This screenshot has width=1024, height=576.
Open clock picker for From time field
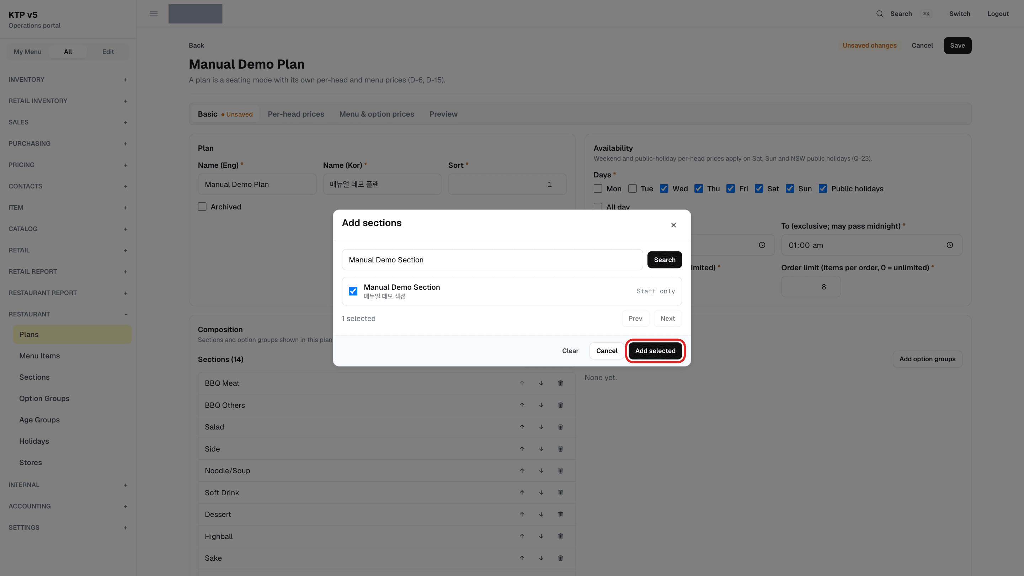(x=762, y=245)
